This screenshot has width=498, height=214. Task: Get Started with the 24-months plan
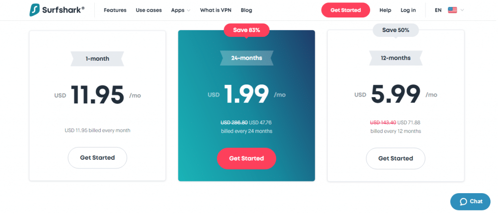click(247, 158)
